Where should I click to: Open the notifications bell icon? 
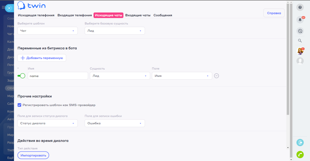coord(300,20)
